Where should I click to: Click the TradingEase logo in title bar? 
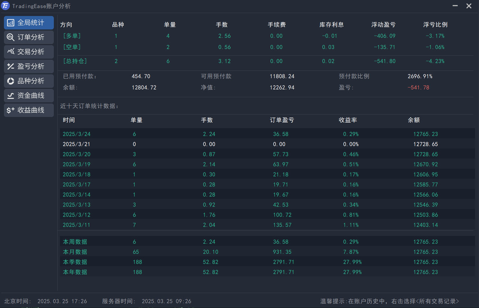pyautogui.click(x=6, y=6)
